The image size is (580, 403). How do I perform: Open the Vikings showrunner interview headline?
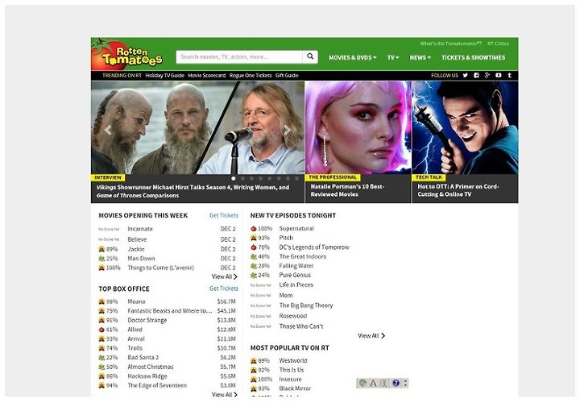point(193,191)
